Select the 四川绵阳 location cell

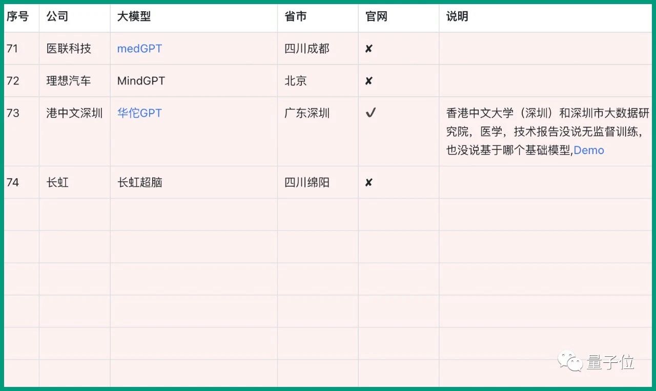(x=318, y=182)
